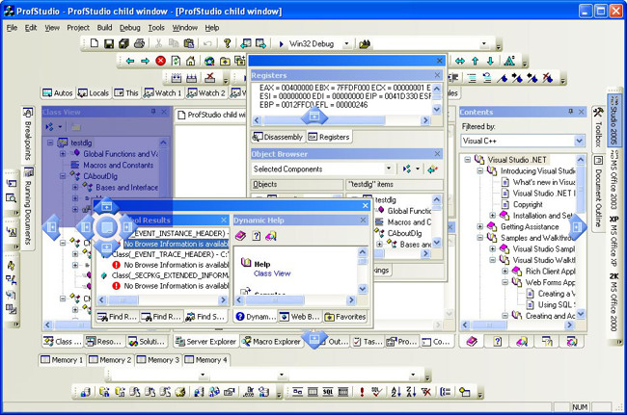The width and height of the screenshot is (627, 415).
Task: Open the Document Outline side tab
Action: [598, 194]
